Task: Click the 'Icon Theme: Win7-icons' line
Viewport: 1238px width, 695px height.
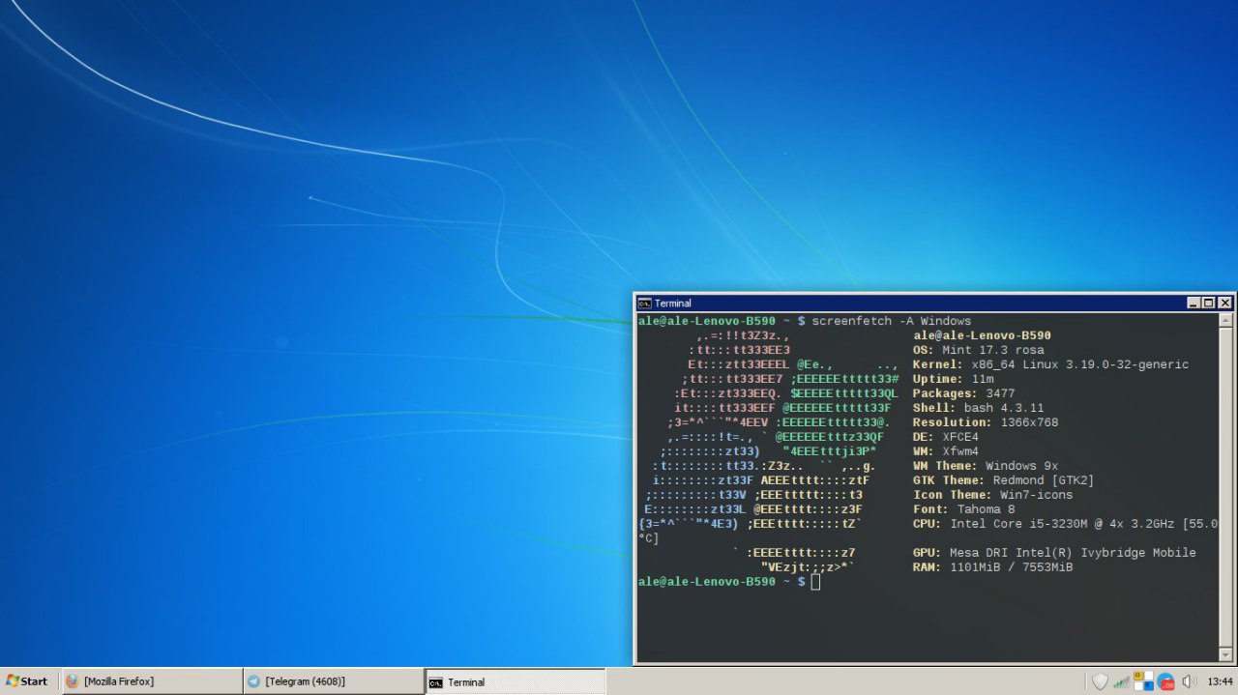Action: pyautogui.click(x=992, y=495)
